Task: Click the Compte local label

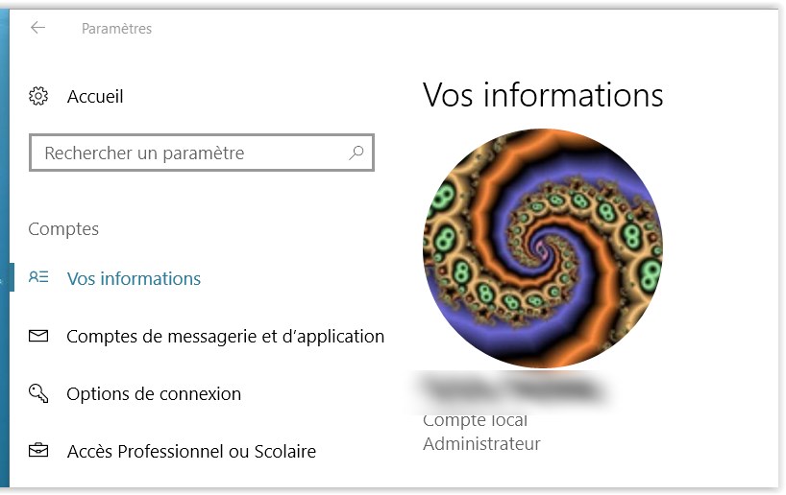Action: [475, 420]
